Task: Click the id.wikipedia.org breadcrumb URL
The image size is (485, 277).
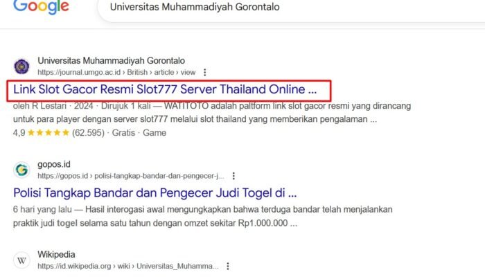Action: pyautogui.click(x=128, y=266)
